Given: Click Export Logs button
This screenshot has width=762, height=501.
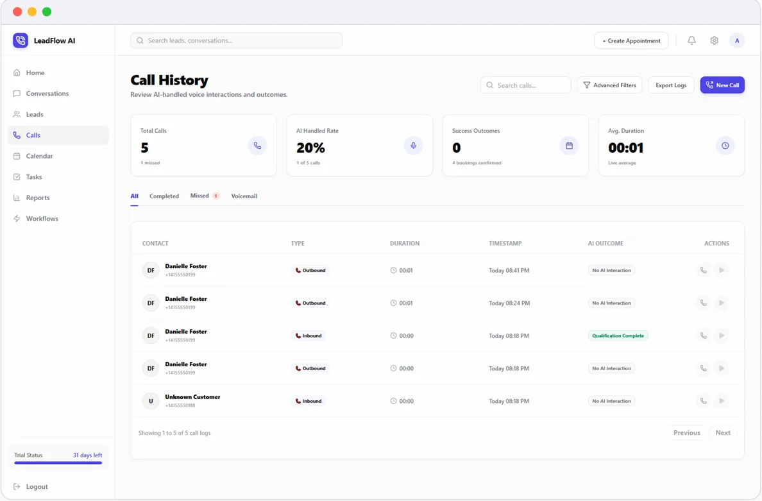Looking at the screenshot, I should (671, 85).
